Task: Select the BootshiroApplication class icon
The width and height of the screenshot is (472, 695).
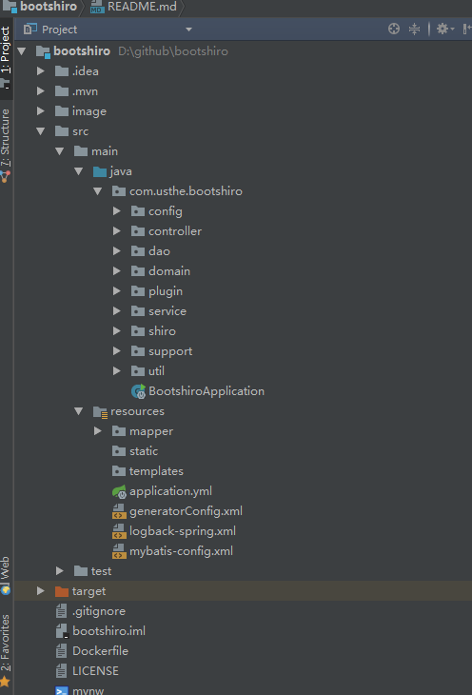Action: point(138,391)
